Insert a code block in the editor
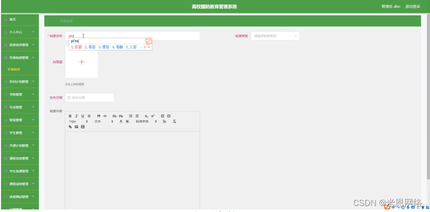The image size is (430, 212). click(105, 116)
